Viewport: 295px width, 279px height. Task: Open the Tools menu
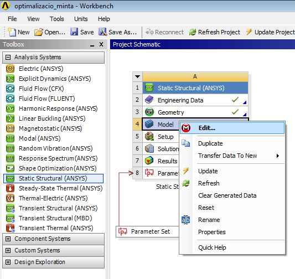[x=57, y=19]
